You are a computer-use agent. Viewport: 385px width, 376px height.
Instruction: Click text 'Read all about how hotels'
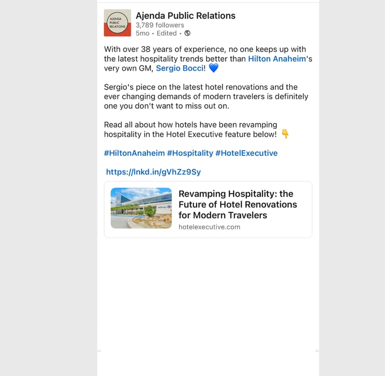pos(150,125)
